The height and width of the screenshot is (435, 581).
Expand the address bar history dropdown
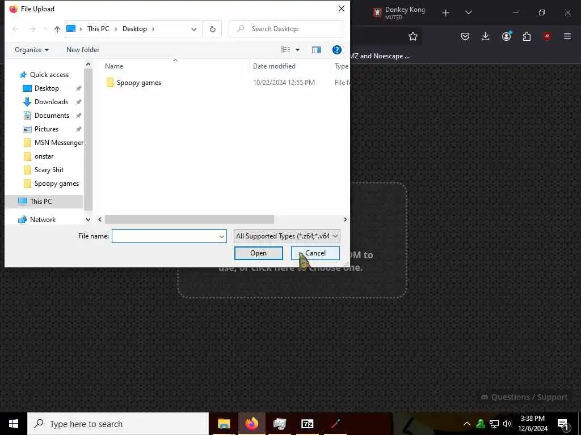(194, 29)
